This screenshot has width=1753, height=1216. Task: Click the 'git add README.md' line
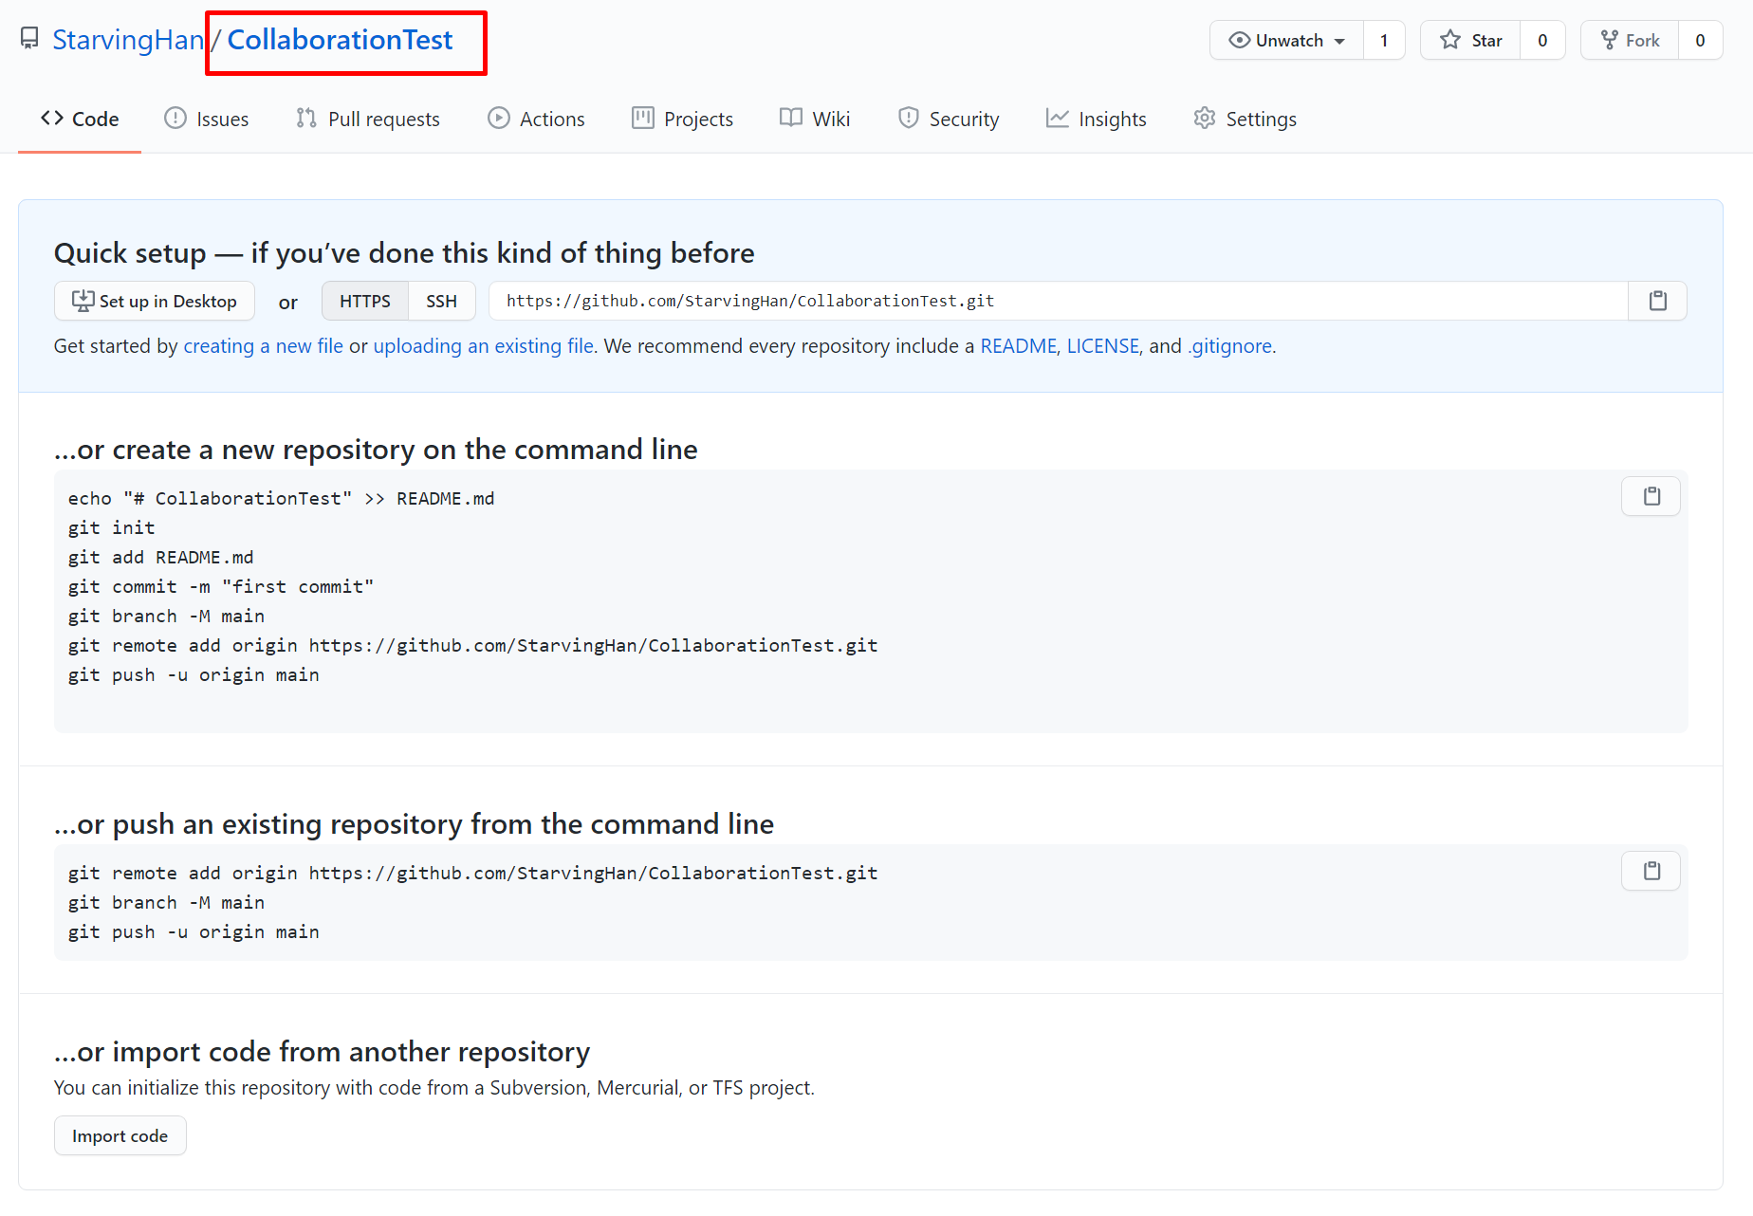(160, 557)
